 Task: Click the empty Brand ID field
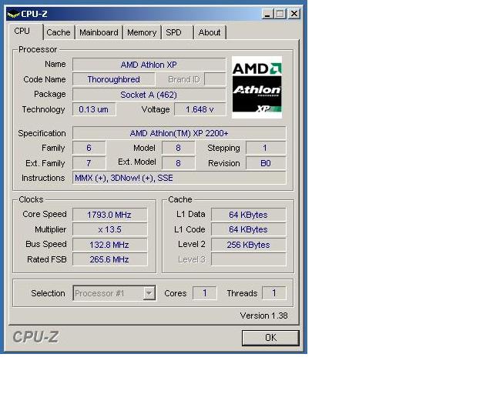click(215, 79)
